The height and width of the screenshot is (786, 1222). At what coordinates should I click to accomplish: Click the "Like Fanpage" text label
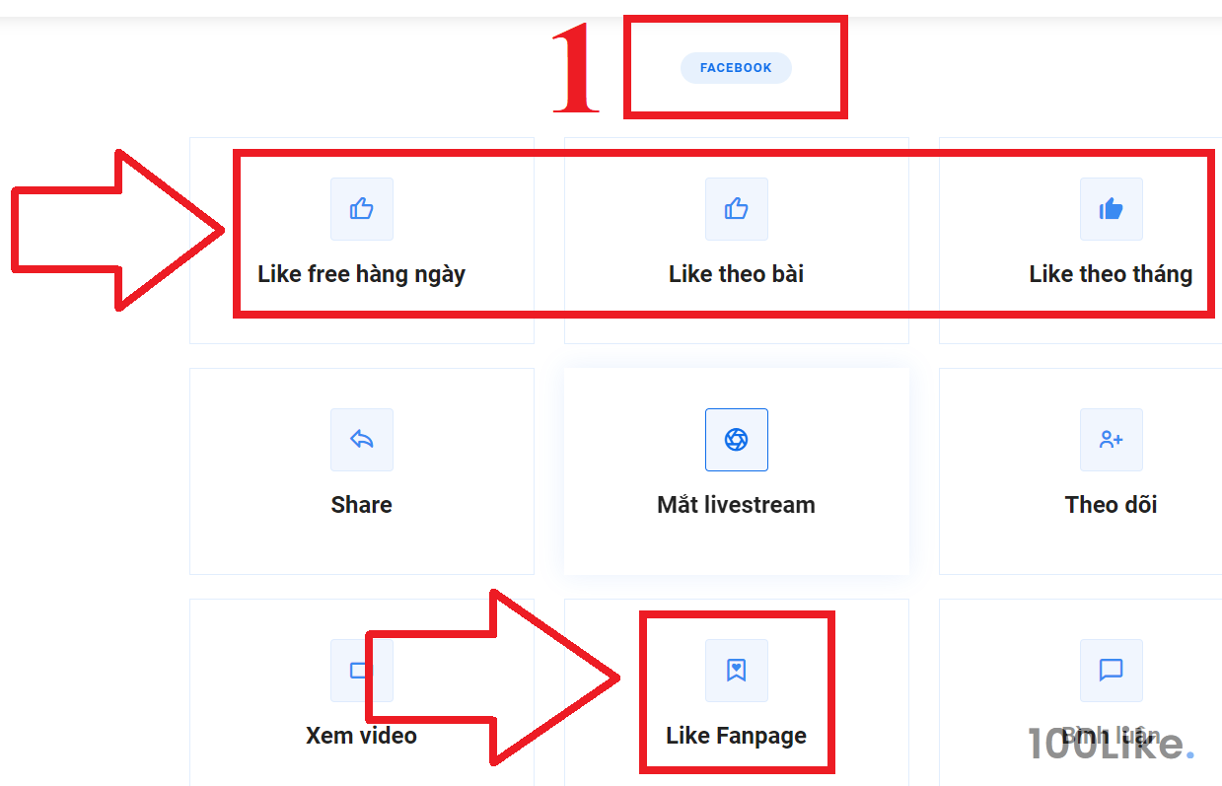tap(736, 736)
